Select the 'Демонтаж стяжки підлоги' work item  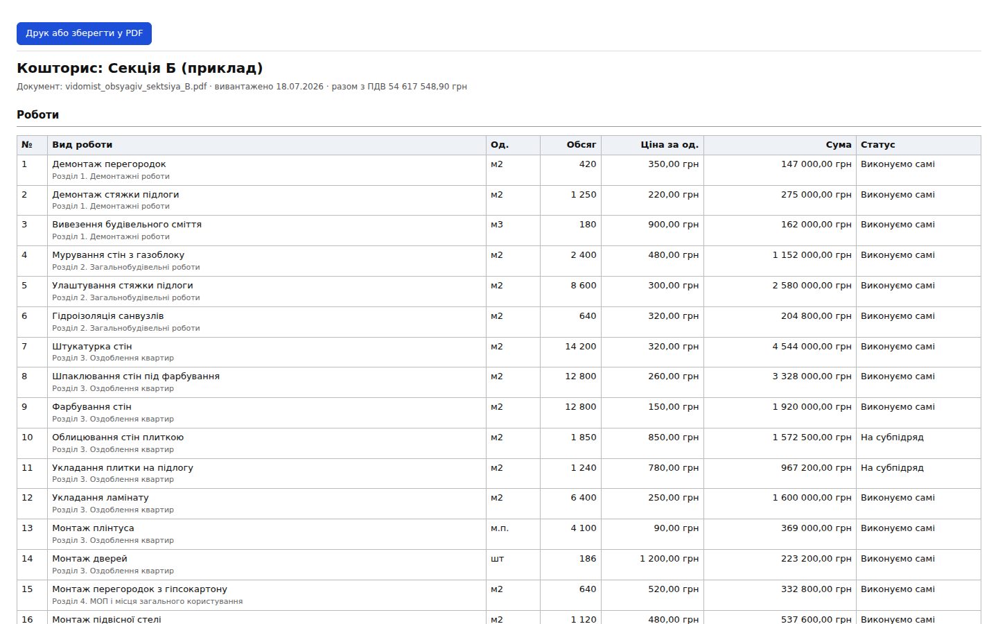tap(115, 195)
